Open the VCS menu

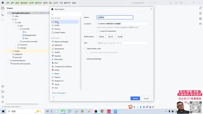click(x=61, y=3)
